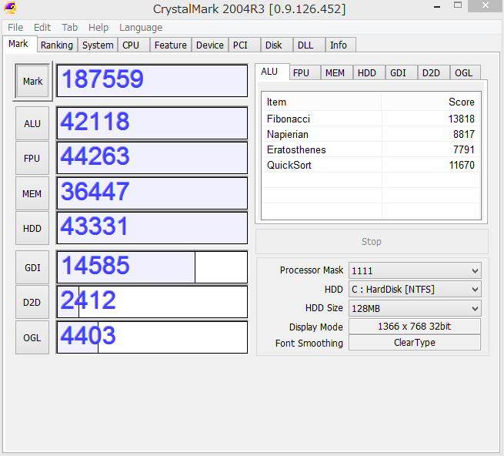Click the Display Mode value field

[x=415, y=327]
